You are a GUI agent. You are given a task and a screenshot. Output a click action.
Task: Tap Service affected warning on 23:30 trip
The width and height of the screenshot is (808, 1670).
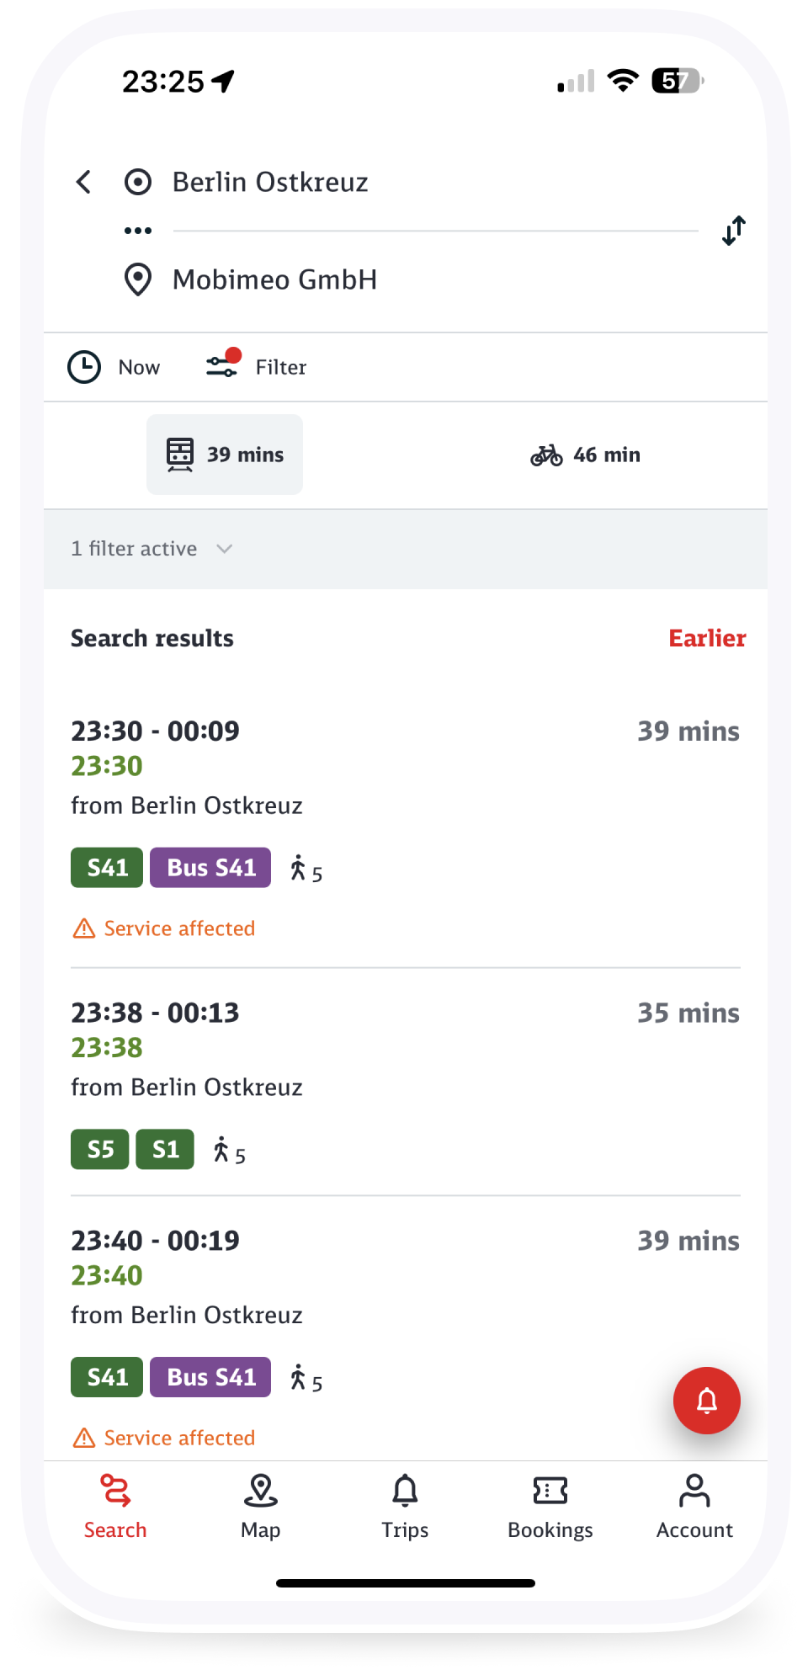(x=164, y=928)
